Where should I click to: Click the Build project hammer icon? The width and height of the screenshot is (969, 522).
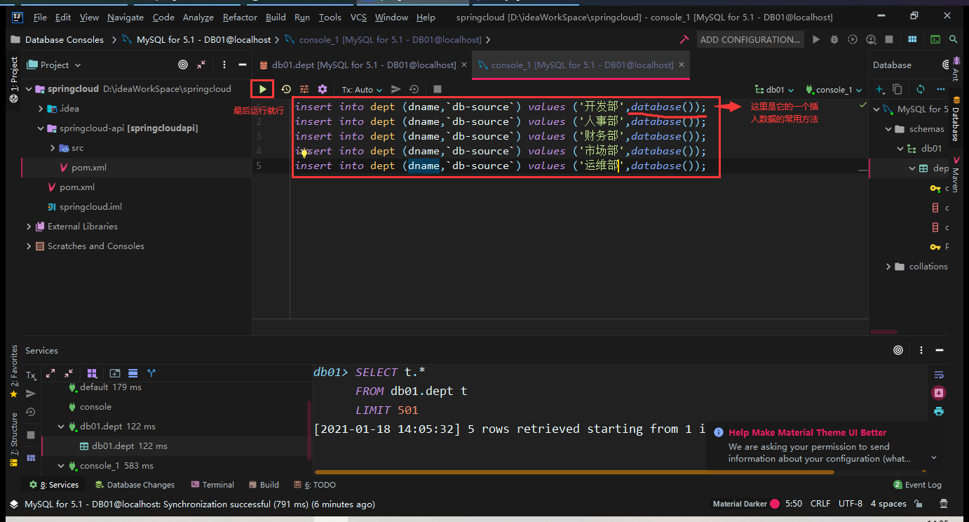pyautogui.click(x=684, y=40)
